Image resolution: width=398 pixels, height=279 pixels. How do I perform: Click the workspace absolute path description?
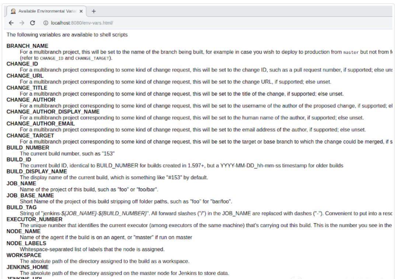click(105, 261)
